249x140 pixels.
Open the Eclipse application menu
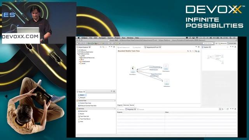click(x=84, y=38)
